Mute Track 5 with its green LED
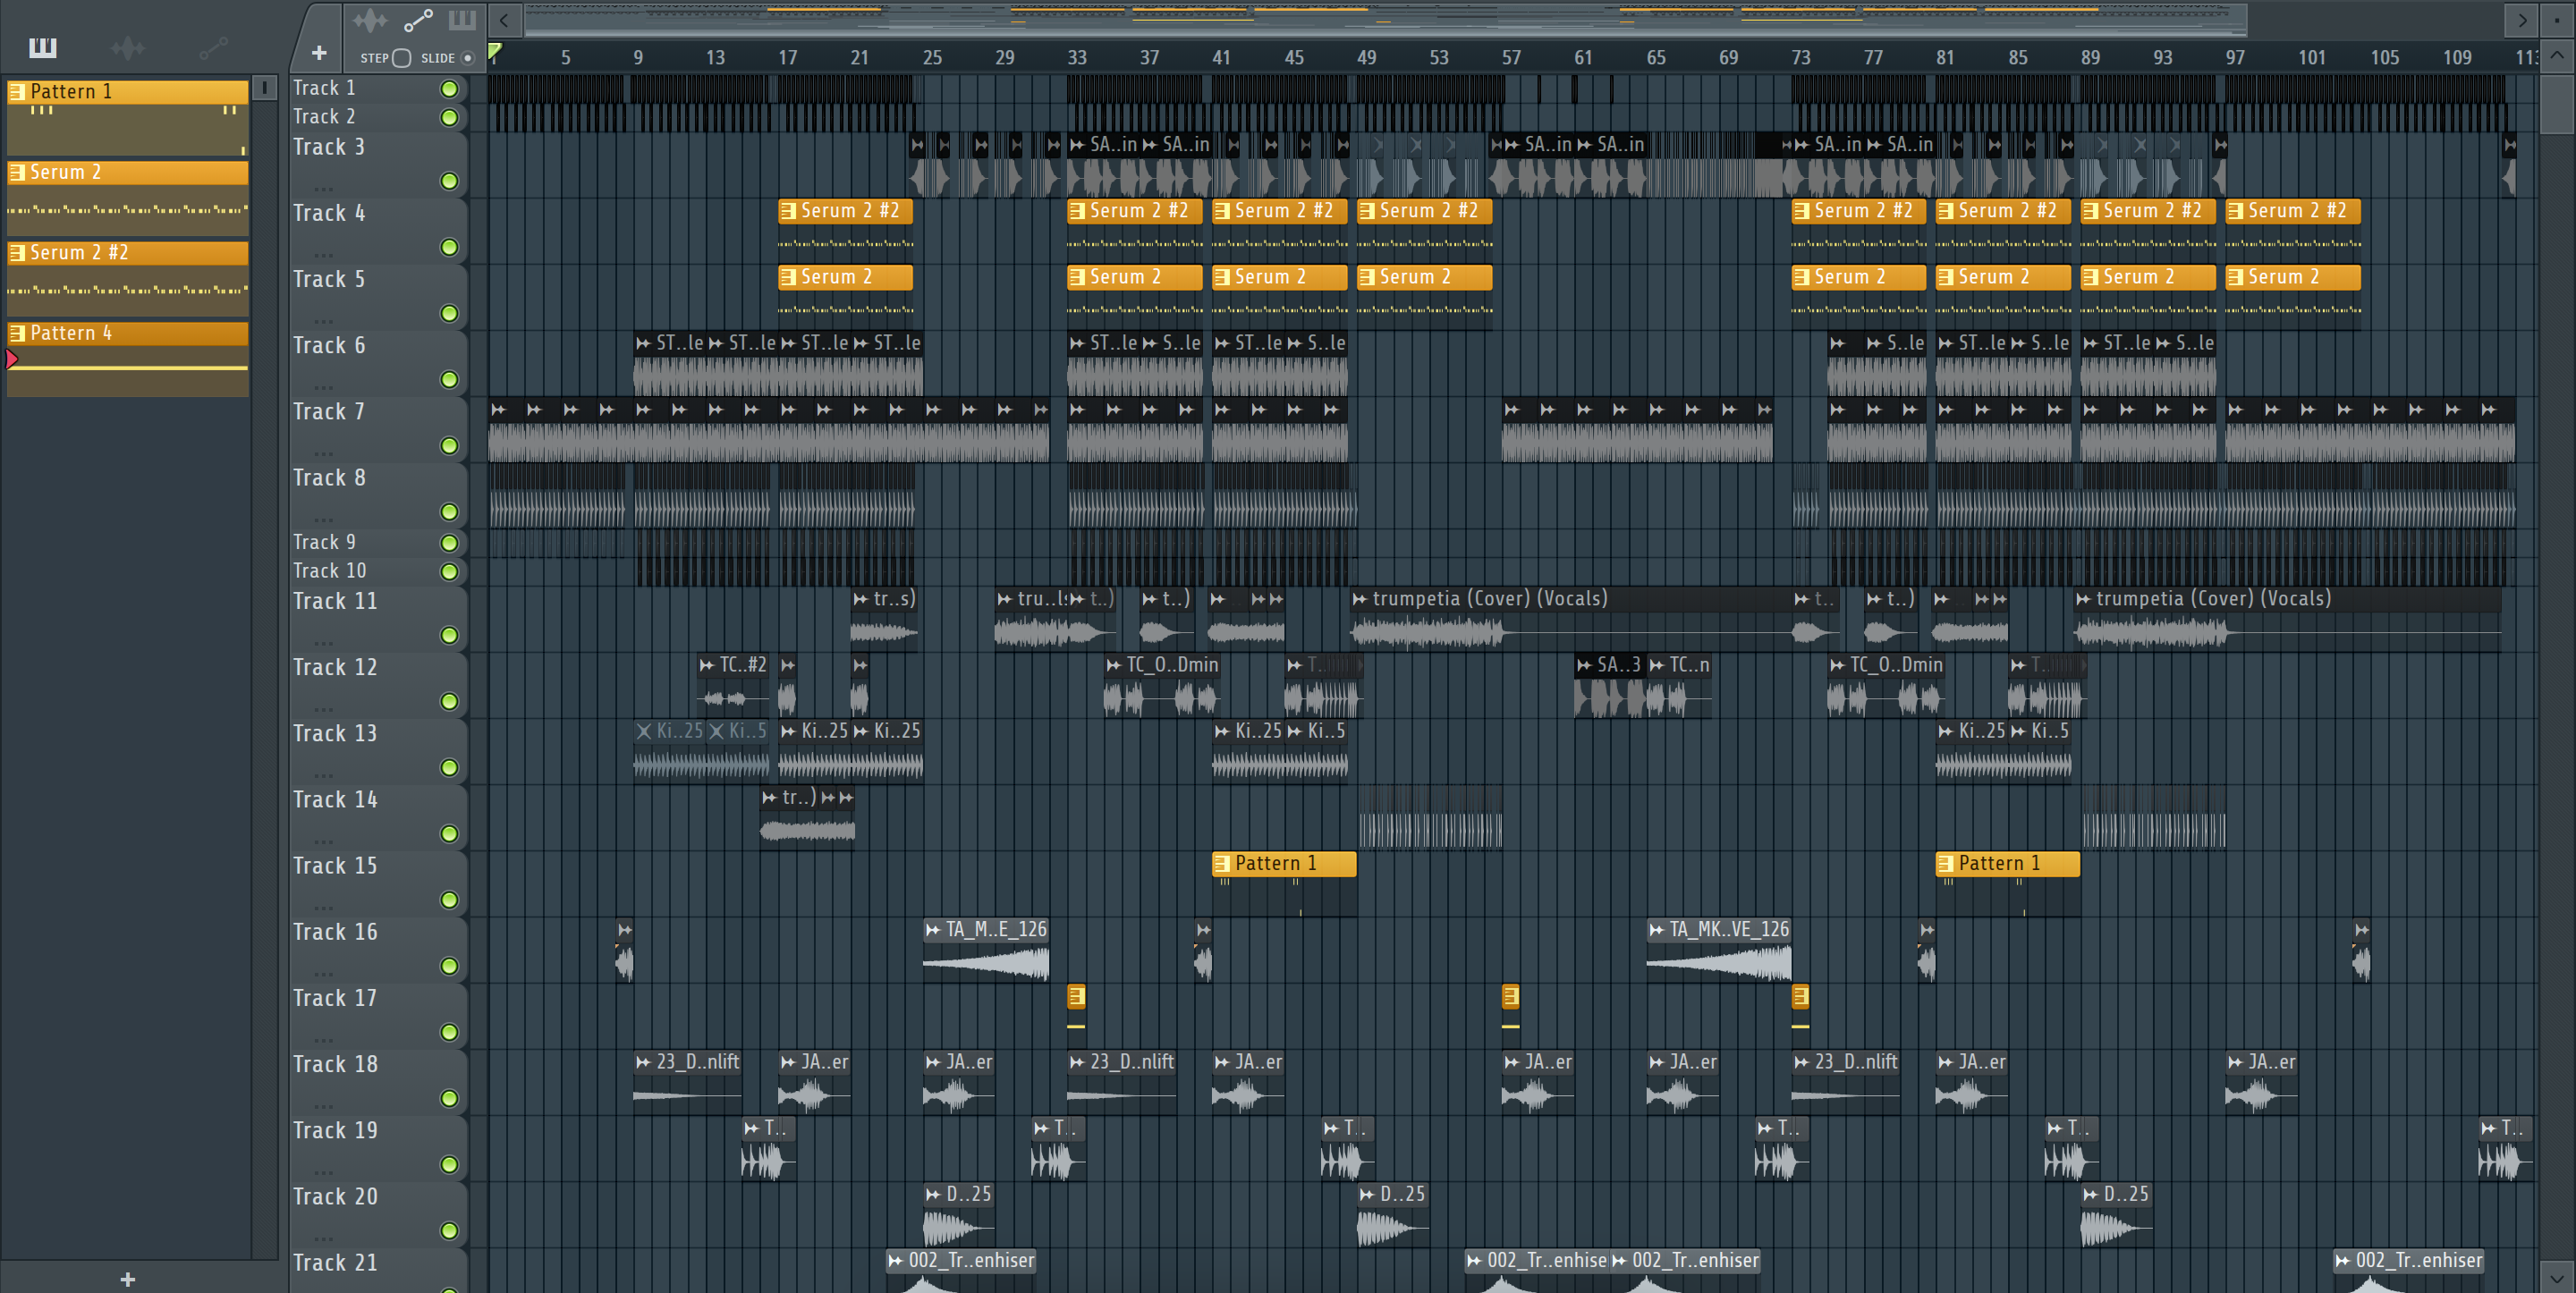The width and height of the screenshot is (2576, 1293). point(449,314)
